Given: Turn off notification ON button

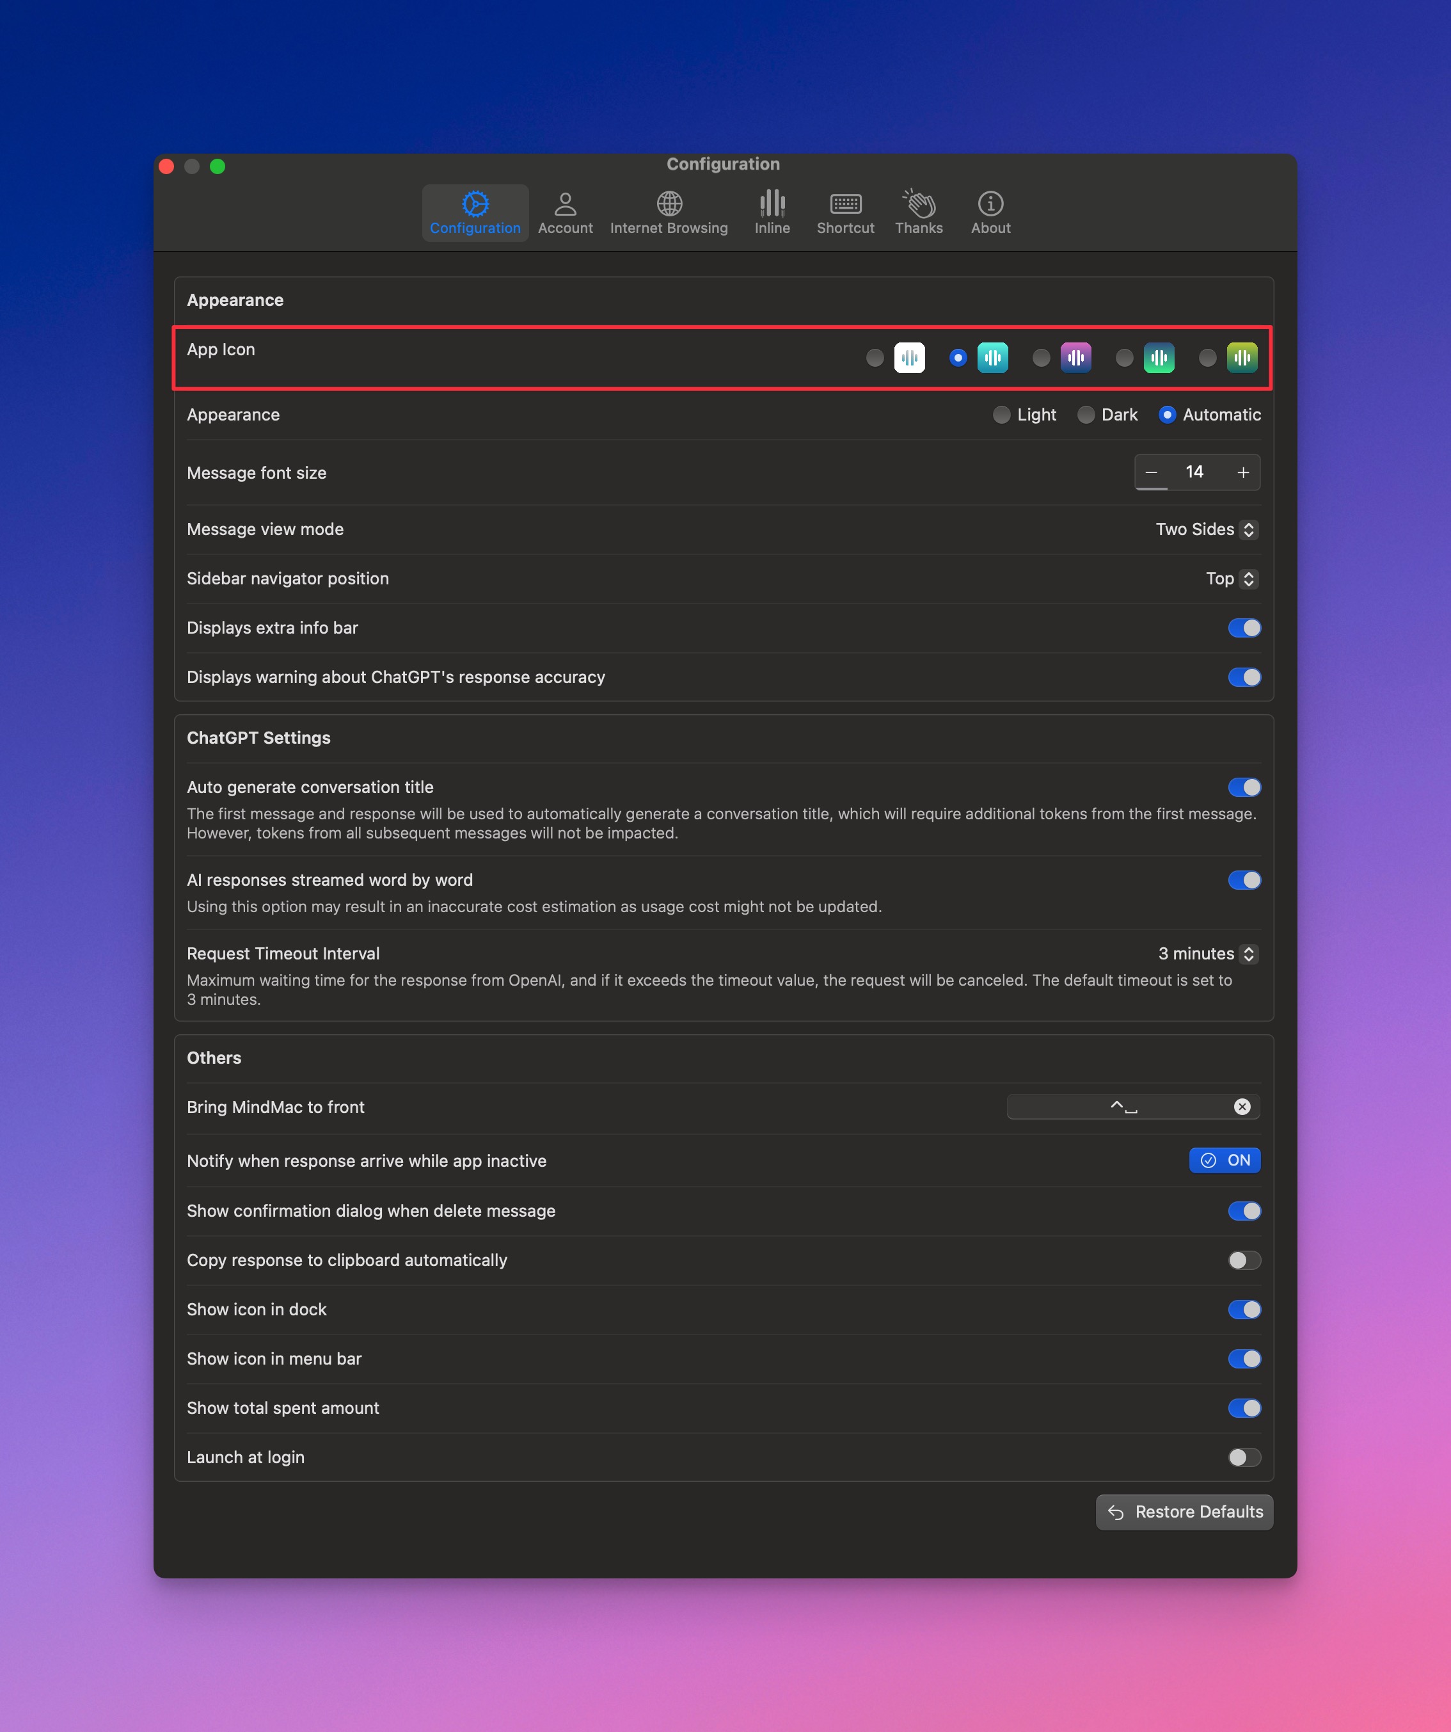Looking at the screenshot, I should [1225, 1160].
